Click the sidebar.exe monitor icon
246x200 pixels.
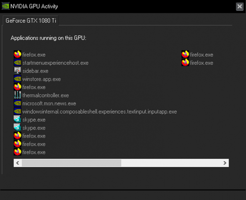click(18, 71)
